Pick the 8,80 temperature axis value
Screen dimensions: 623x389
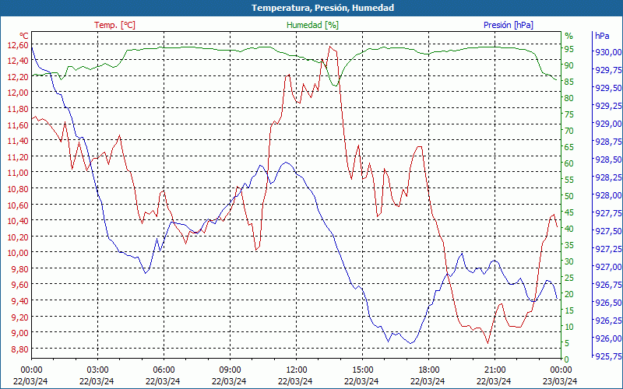[20, 349]
